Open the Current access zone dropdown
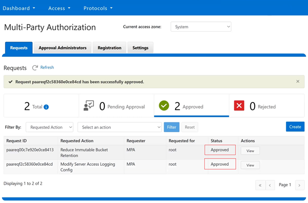The width and height of the screenshot is (308, 203). pos(201,27)
